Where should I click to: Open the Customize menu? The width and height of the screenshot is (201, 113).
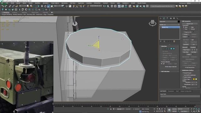point(81,3)
